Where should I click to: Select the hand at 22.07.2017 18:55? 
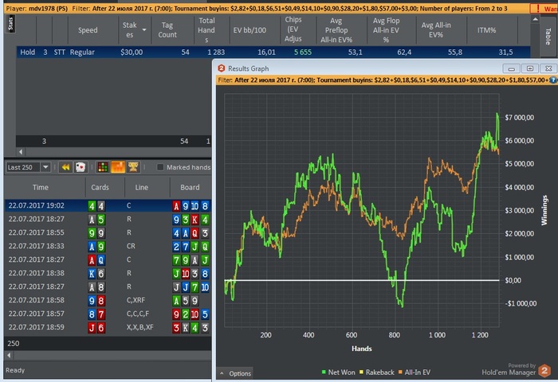point(108,232)
